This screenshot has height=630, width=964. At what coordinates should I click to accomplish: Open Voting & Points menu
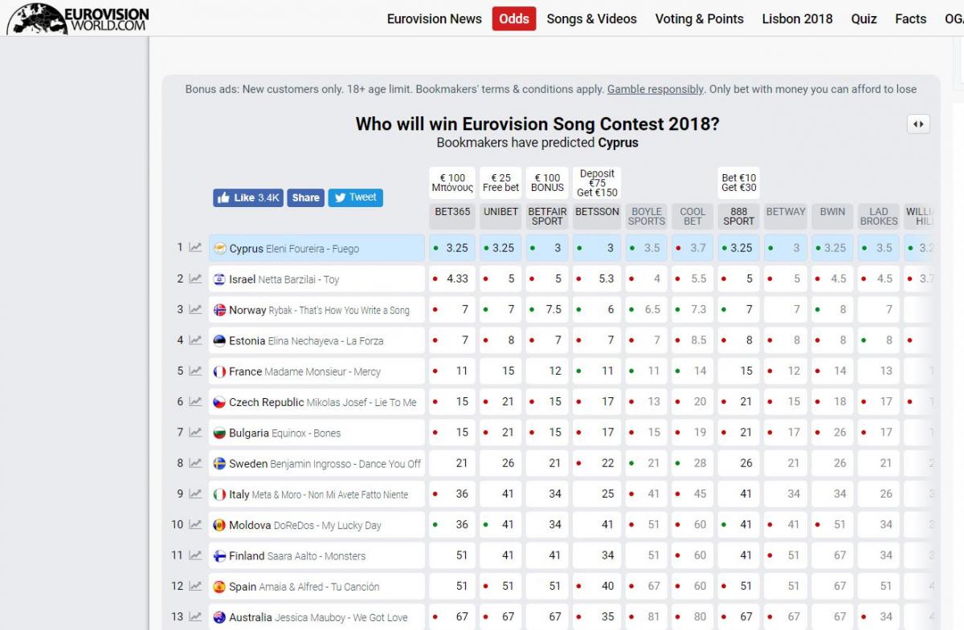(700, 18)
